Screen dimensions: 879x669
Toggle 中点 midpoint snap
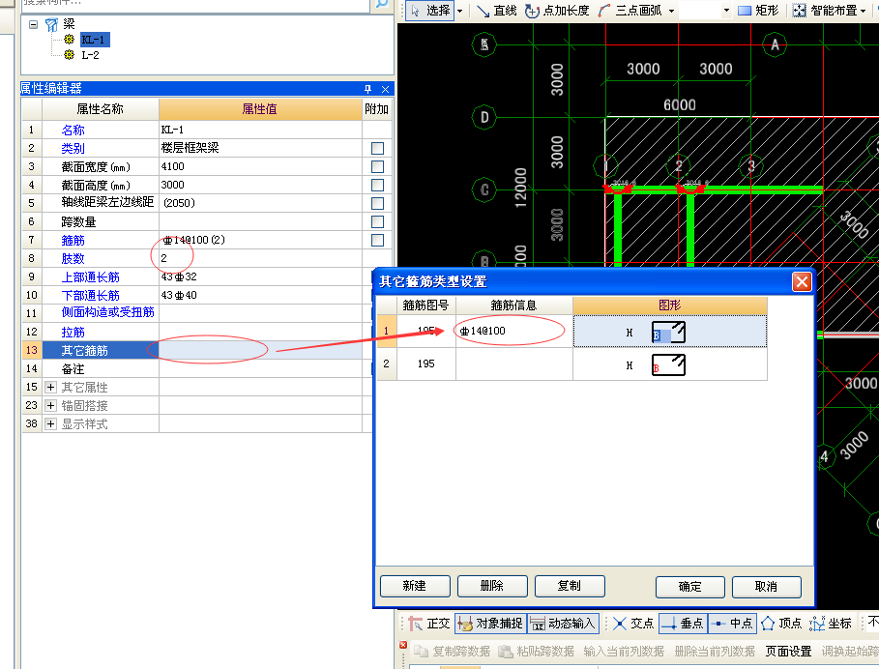732,623
